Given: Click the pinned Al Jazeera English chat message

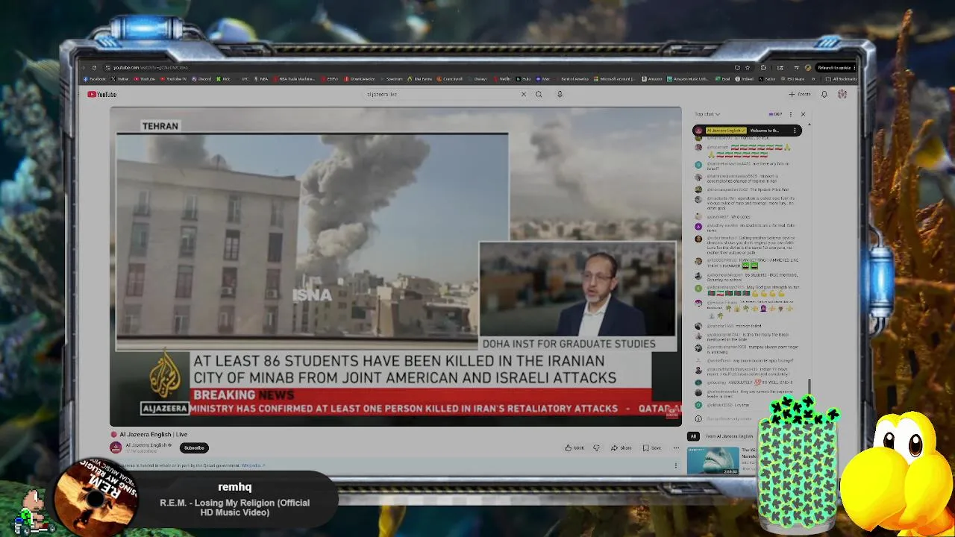Looking at the screenshot, I should (747, 131).
